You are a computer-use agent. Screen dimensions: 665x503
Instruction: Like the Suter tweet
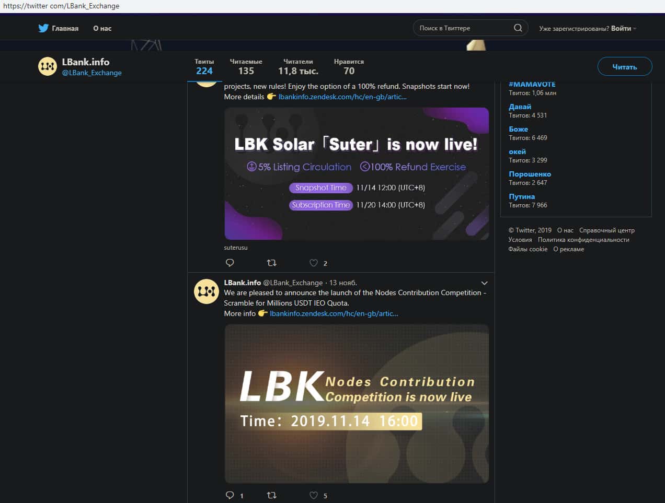pyautogui.click(x=314, y=263)
